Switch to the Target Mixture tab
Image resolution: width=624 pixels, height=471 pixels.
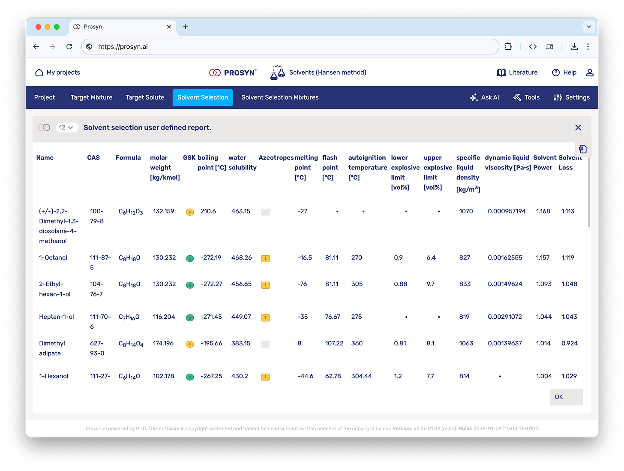[x=91, y=97]
